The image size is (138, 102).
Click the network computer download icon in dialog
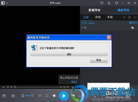tap(34, 48)
